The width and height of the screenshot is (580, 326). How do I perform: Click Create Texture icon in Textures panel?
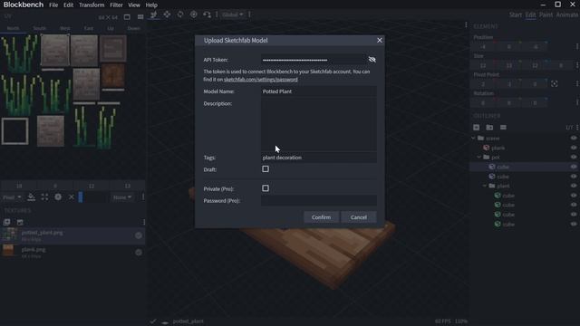coord(20,222)
